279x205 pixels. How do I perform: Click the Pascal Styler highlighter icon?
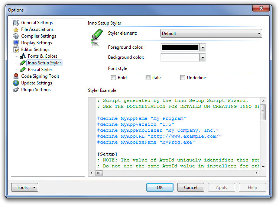tap(23, 70)
